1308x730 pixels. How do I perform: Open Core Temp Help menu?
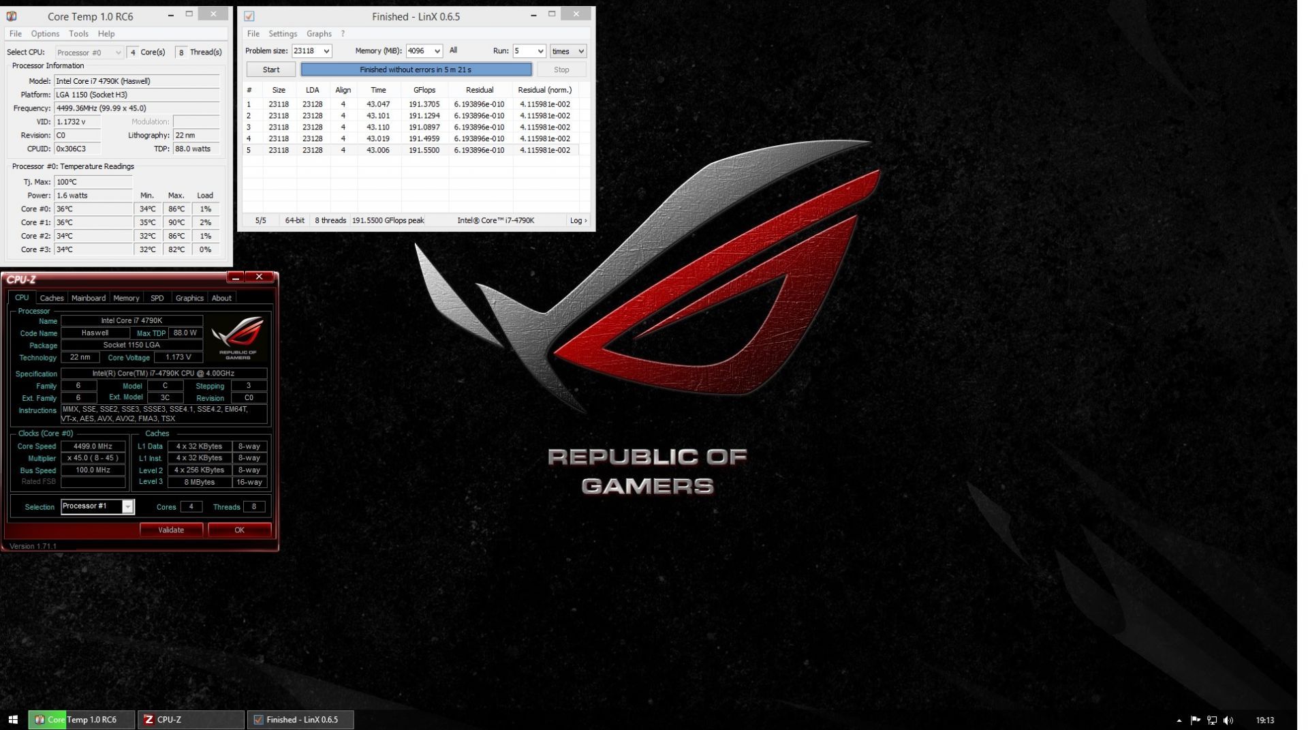pyautogui.click(x=106, y=33)
